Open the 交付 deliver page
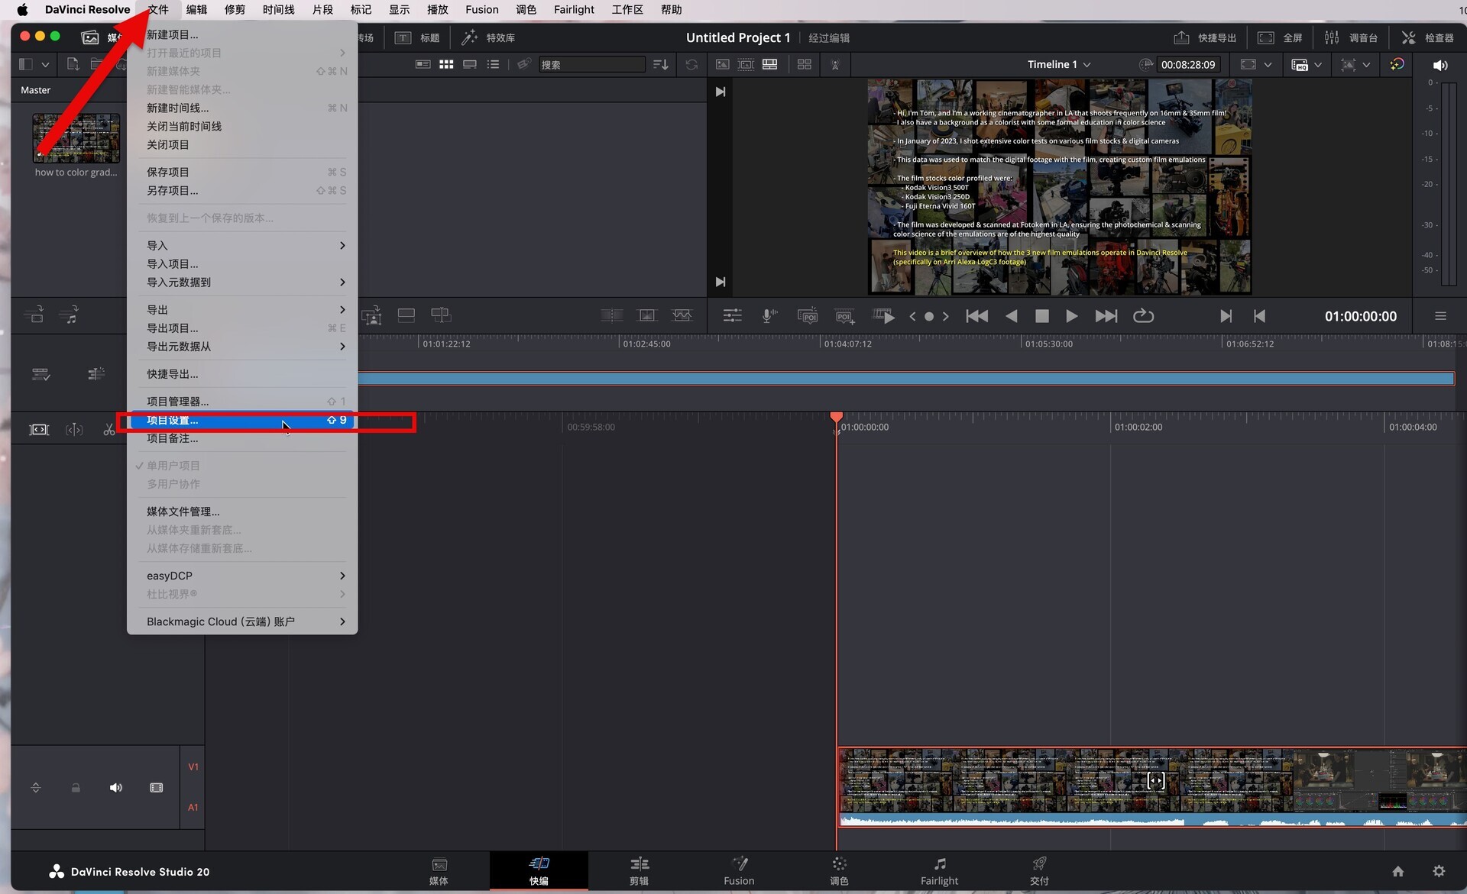Viewport: 1467px width, 894px height. coord(1039,871)
